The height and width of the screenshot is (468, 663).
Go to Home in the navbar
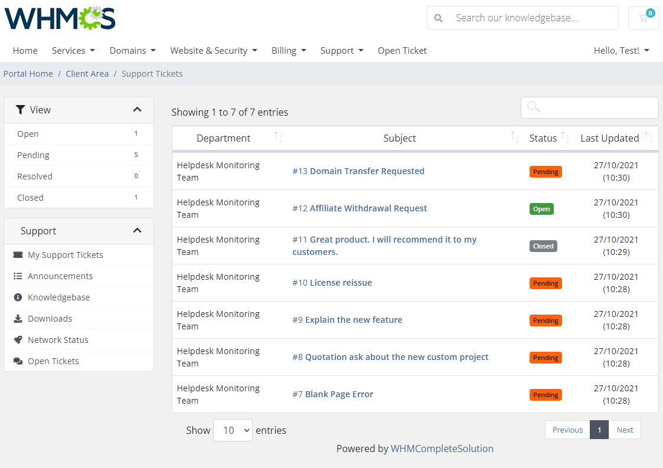(25, 50)
